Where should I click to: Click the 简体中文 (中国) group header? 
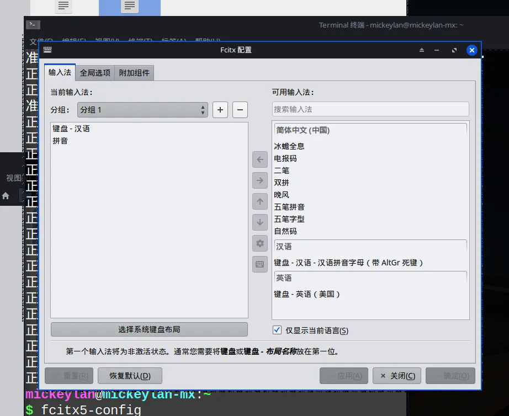pos(370,130)
